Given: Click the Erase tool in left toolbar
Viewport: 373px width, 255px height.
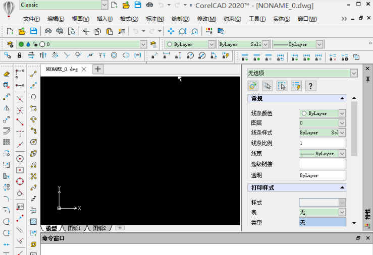Looking at the screenshot, I should [x=7, y=74].
